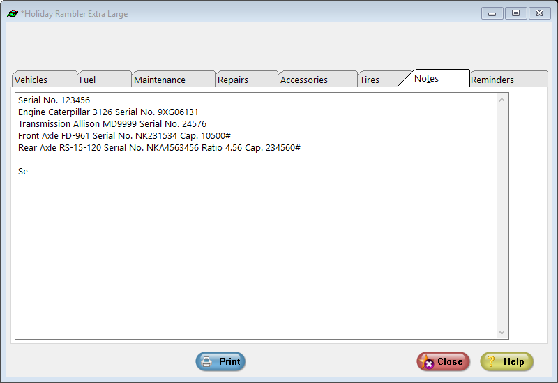Click the Rear Axle RS-15-120 line
The image size is (558, 383).
point(159,147)
